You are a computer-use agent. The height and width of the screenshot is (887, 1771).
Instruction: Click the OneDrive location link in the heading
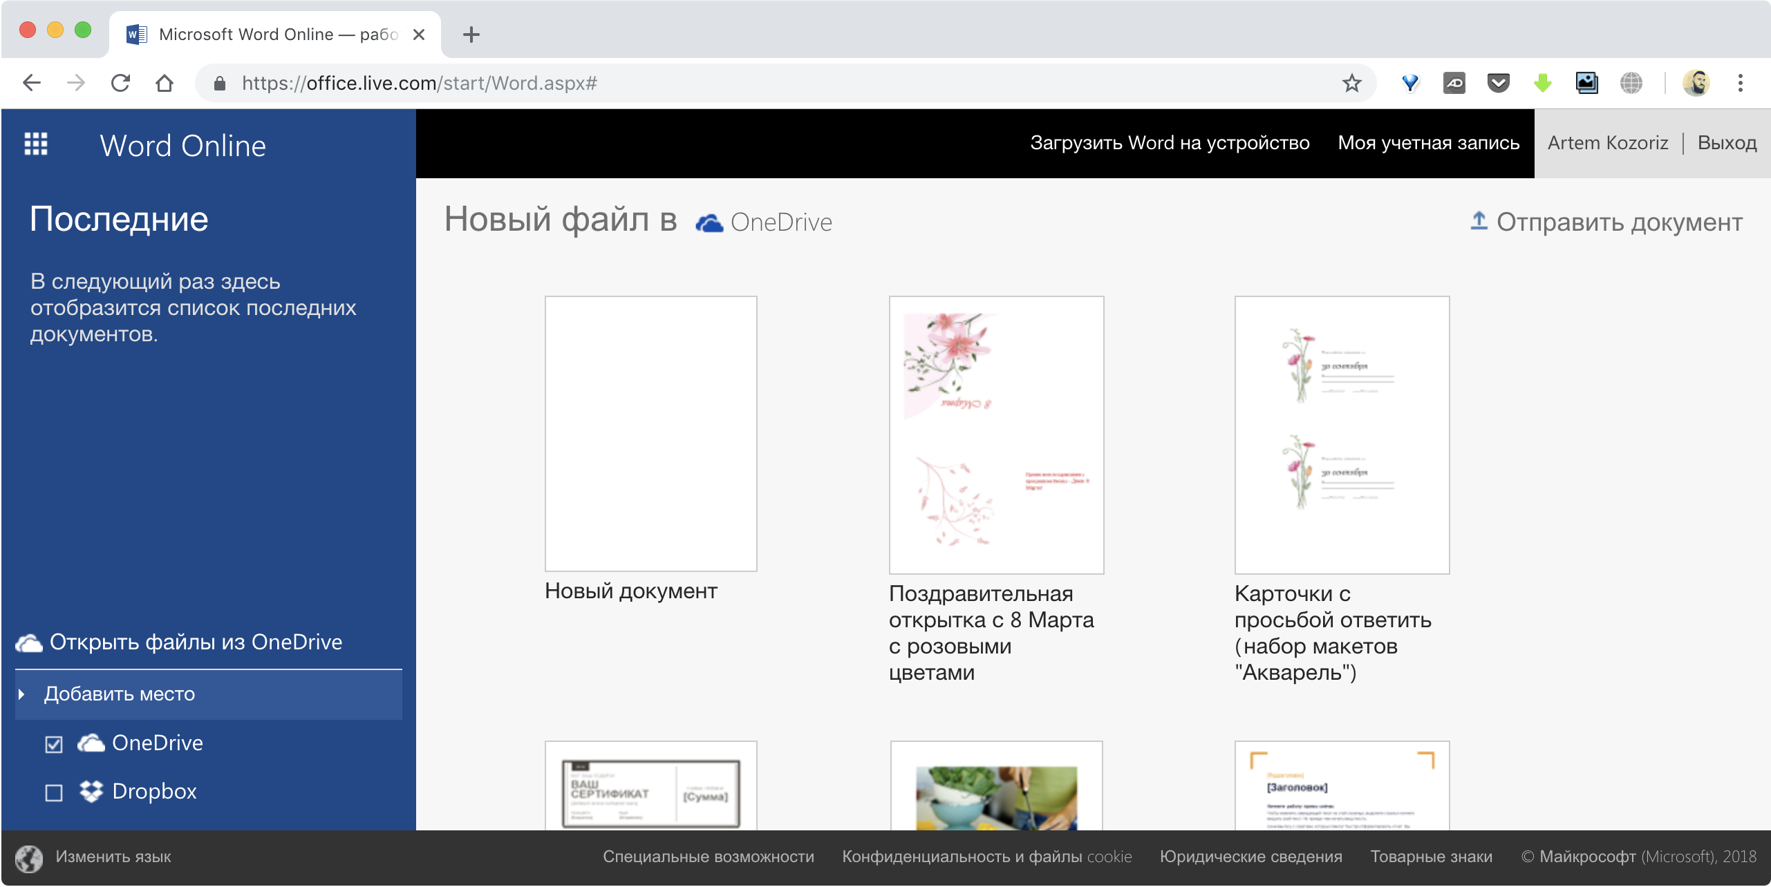tap(764, 223)
